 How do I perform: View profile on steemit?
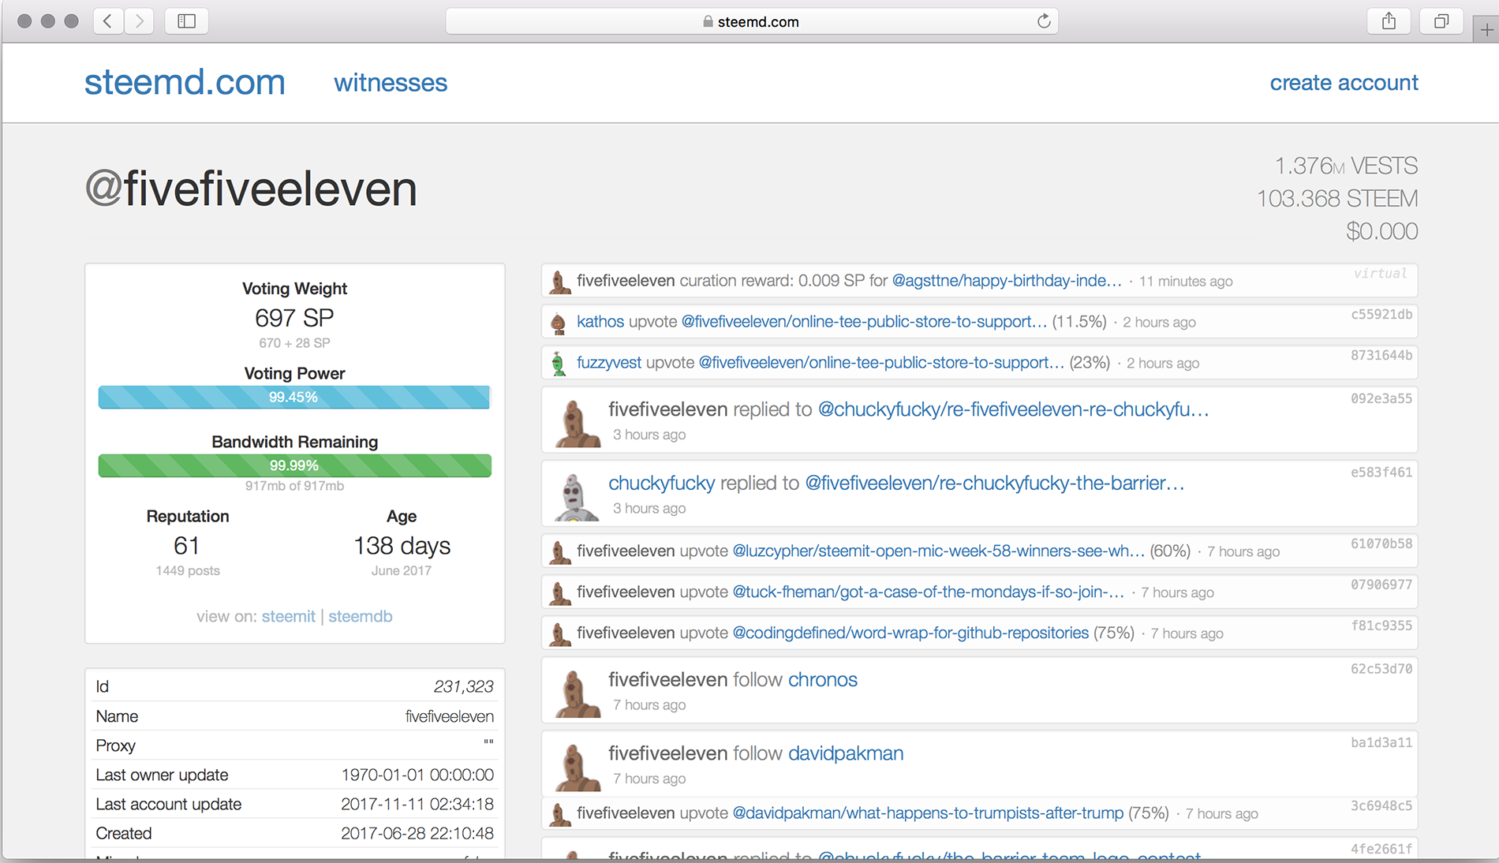tap(288, 616)
